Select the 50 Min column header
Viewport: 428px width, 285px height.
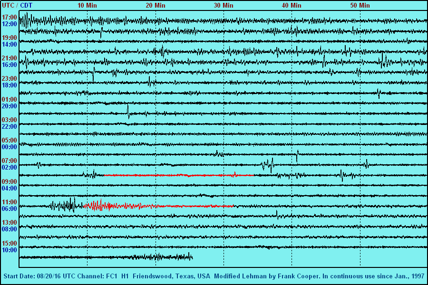click(360, 5)
